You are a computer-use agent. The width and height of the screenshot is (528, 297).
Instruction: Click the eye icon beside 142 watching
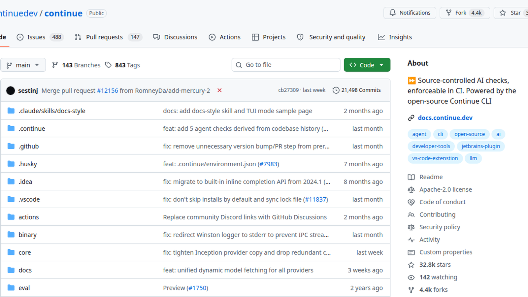(411, 278)
